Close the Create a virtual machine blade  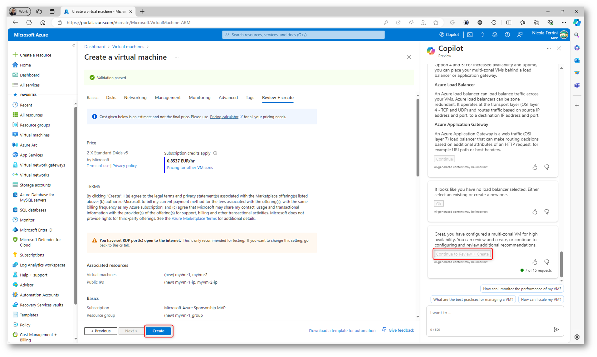tap(409, 57)
